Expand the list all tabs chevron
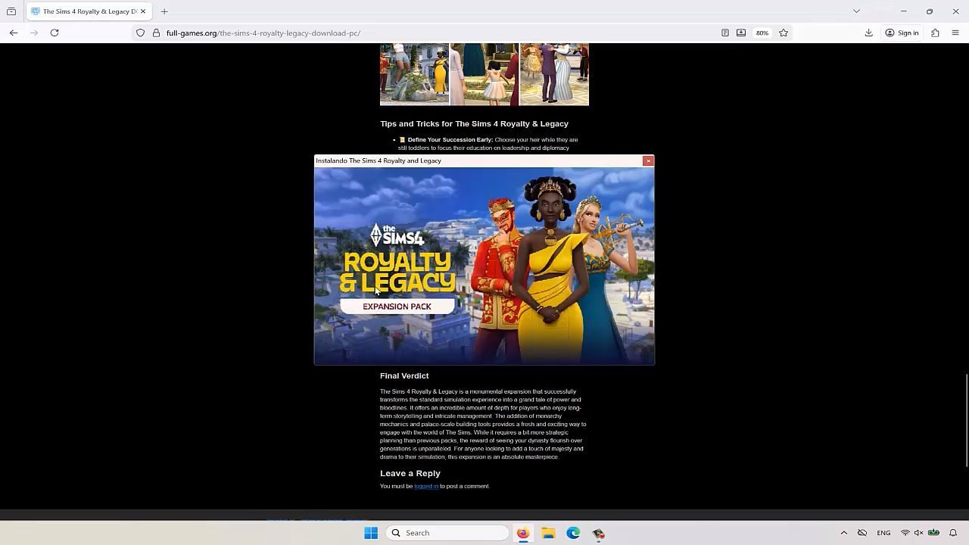Viewport: 969px width, 545px height. click(x=856, y=11)
